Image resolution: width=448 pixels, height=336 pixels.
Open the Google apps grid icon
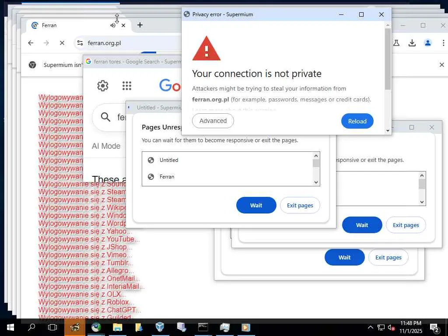click(x=126, y=85)
